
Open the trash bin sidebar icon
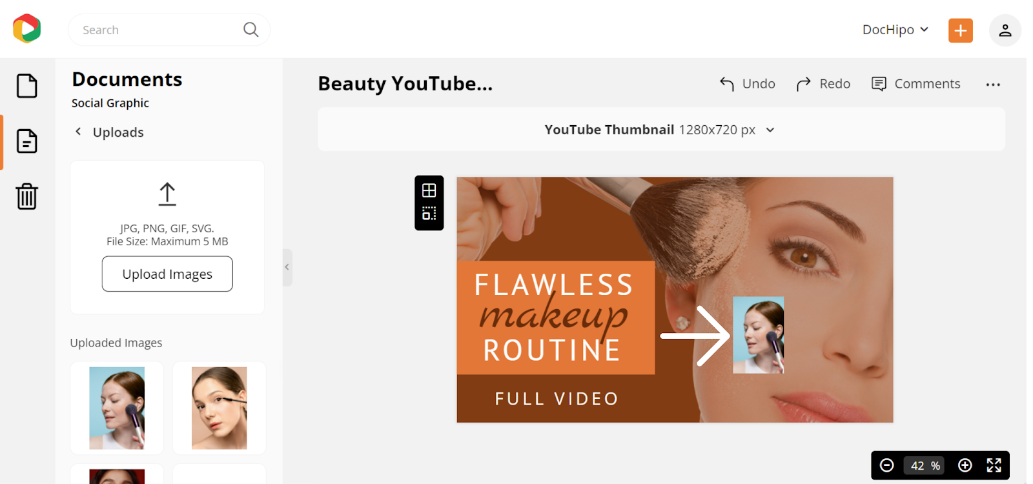coord(27,196)
